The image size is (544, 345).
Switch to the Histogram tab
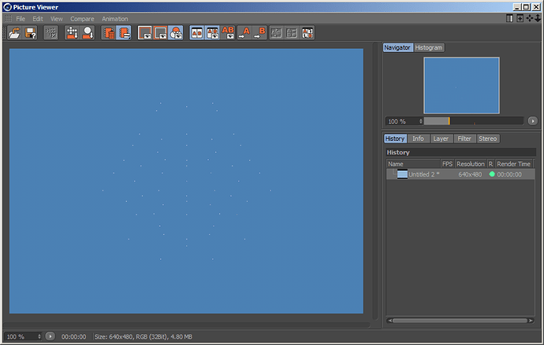pyautogui.click(x=429, y=47)
